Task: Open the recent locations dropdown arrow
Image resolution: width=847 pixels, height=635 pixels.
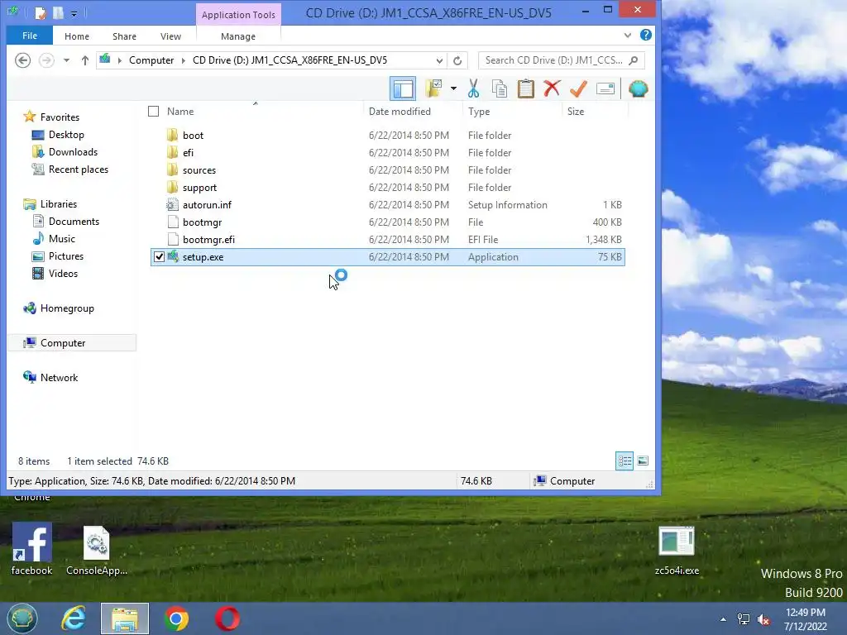Action: [x=66, y=60]
